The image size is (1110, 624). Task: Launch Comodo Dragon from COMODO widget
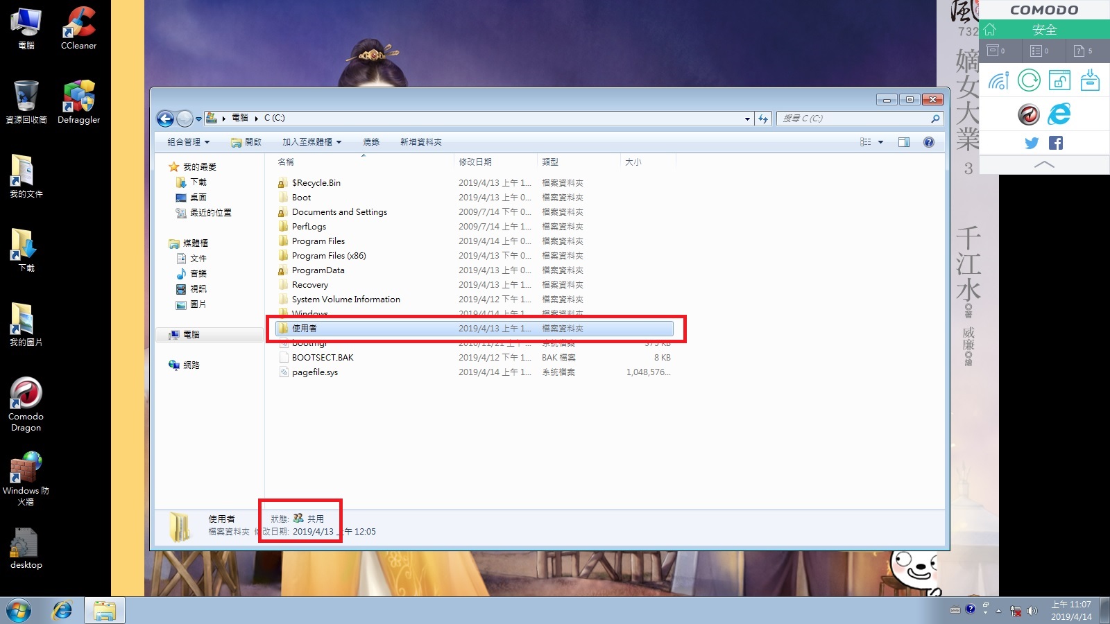point(1029,114)
